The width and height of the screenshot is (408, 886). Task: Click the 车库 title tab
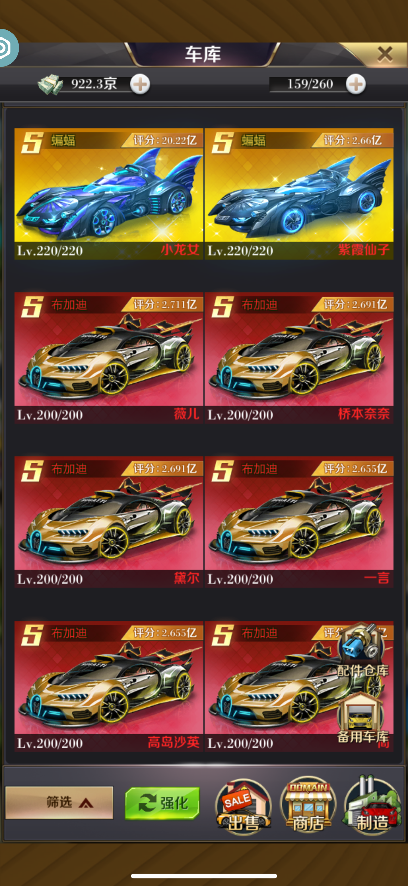point(203,54)
